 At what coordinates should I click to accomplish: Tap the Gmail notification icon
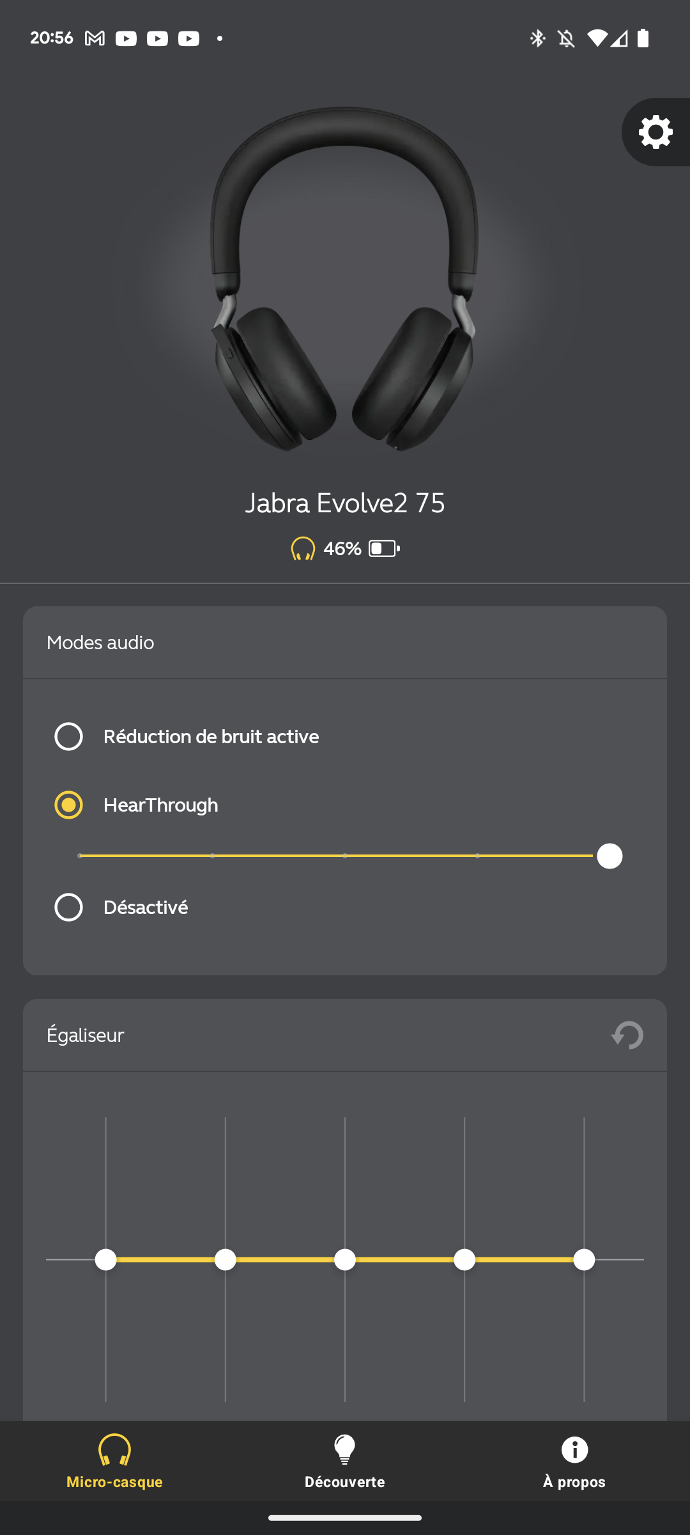[x=95, y=38]
